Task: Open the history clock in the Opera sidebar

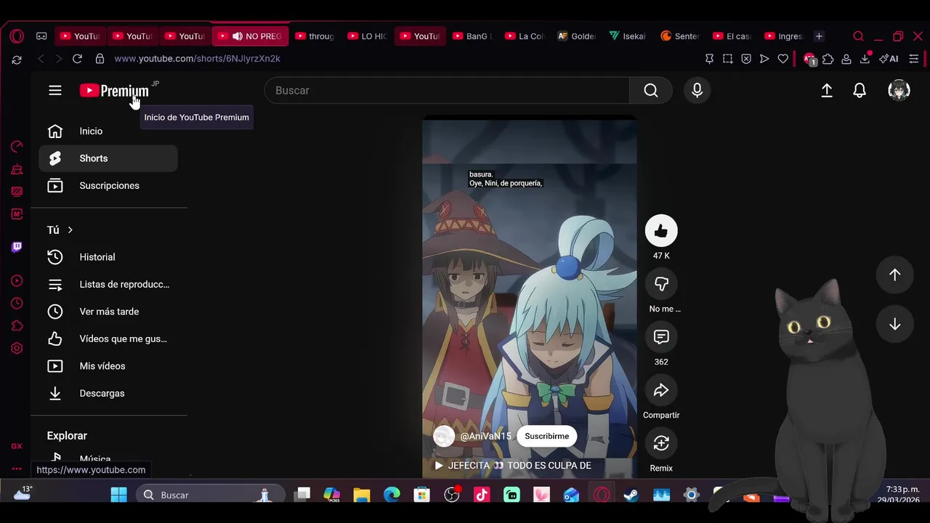Action: click(17, 303)
